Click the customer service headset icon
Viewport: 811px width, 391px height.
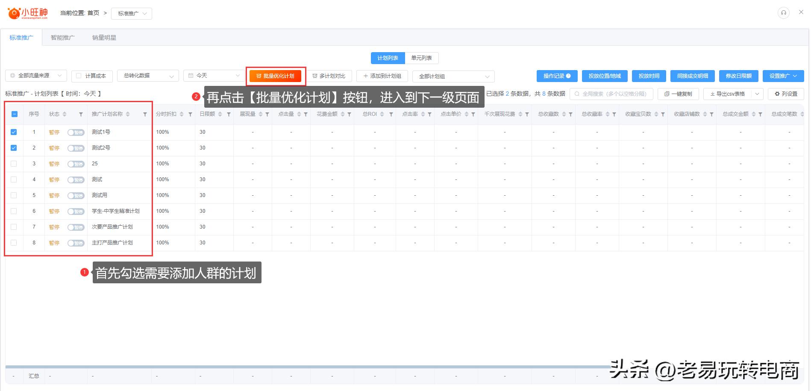coord(783,13)
